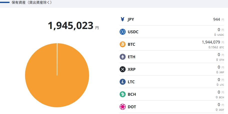The height and width of the screenshot is (114, 228).
Task: Click the green Bitcoin Cash BCH icon
Action: click(x=123, y=94)
